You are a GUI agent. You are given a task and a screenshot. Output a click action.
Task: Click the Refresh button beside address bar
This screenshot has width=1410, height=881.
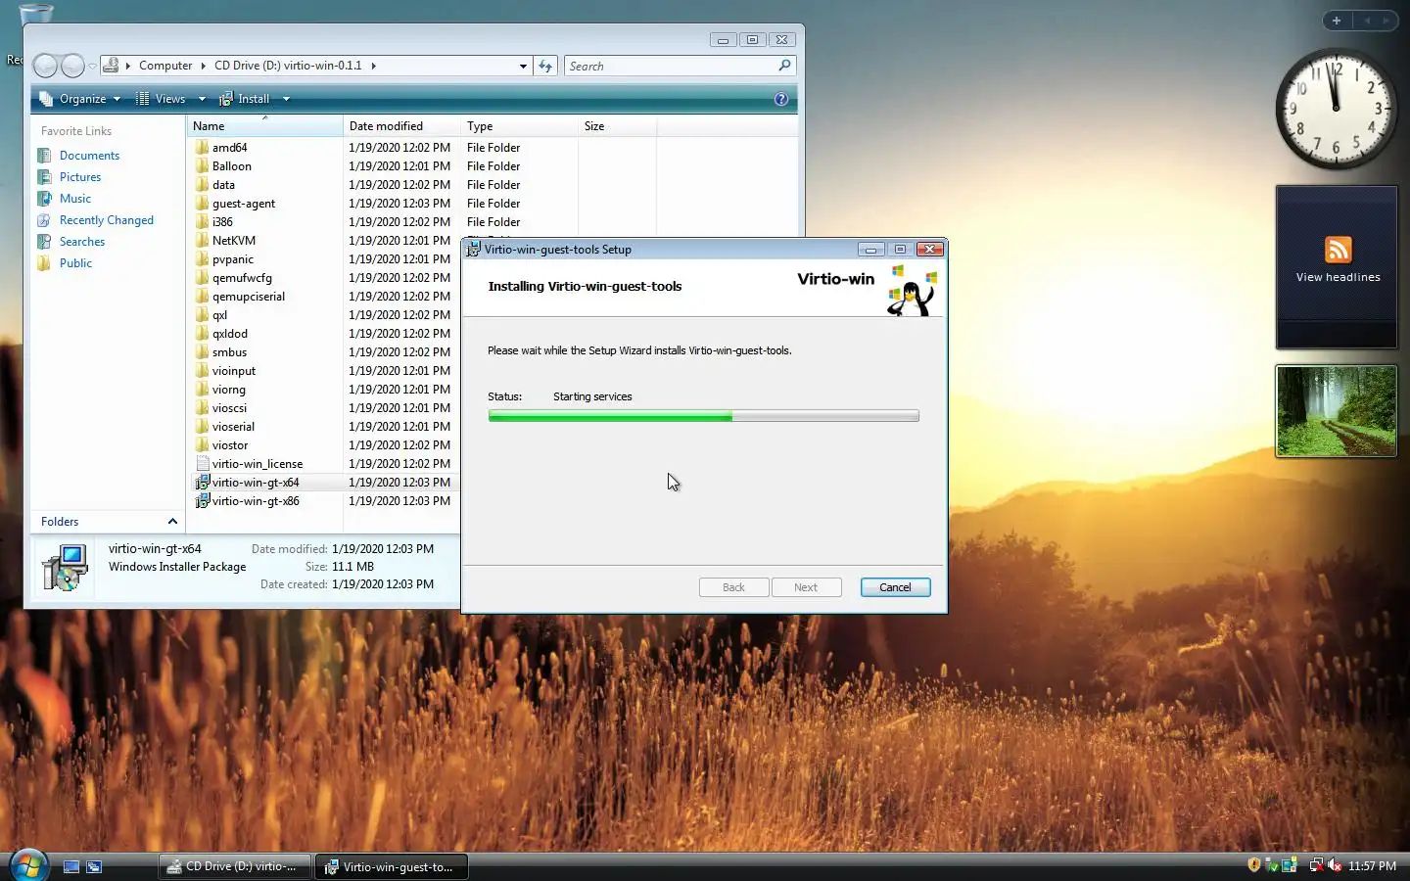pos(546,66)
